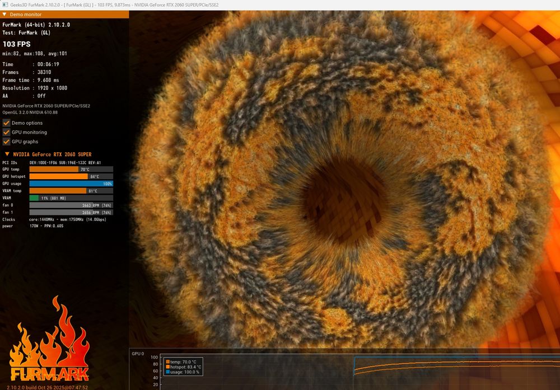Click the Frames 38310 value
Viewport: 560px width, 390px height.
click(44, 72)
